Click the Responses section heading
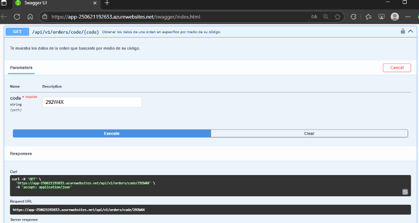419x223 pixels. point(21,154)
